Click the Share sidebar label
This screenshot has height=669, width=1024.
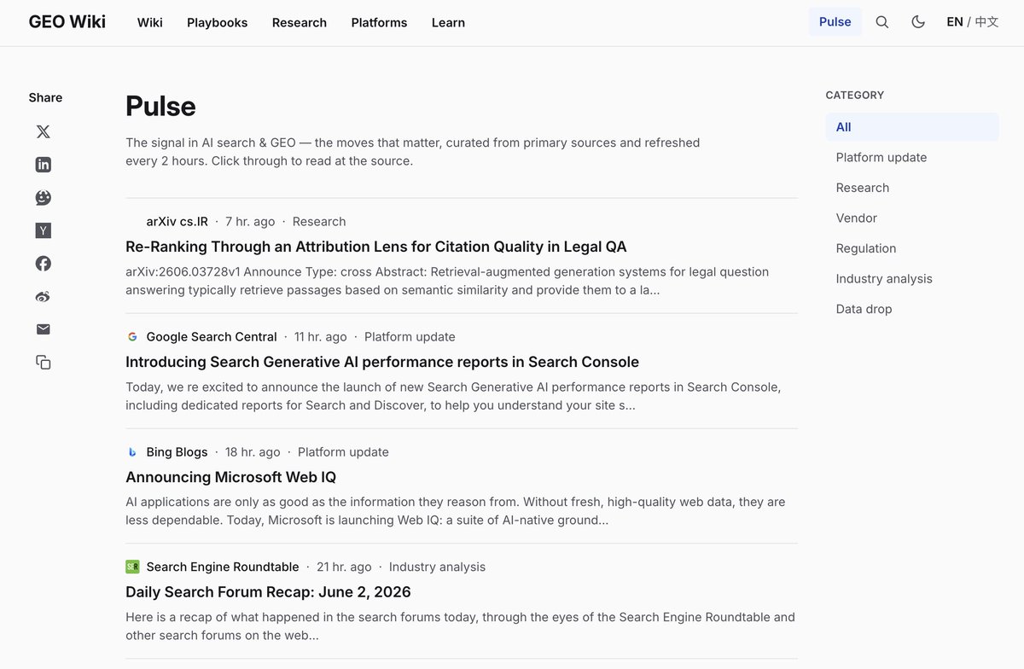[x=45, y=97]
